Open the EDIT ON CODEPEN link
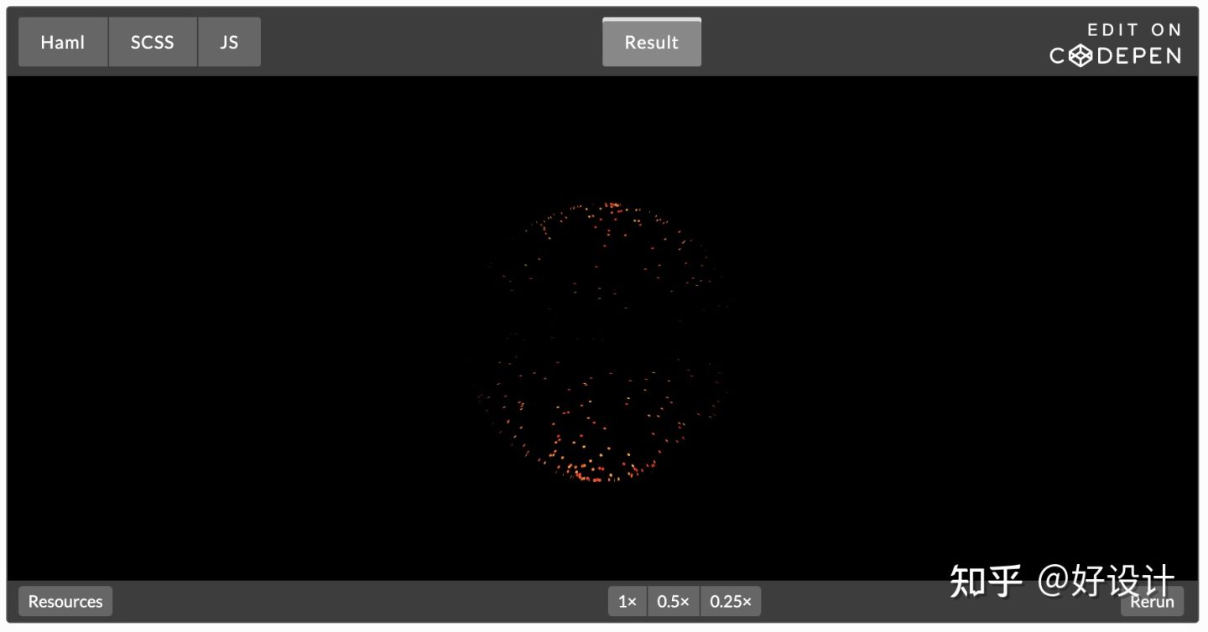The width and height of the screenshot is (1208, 632). click(1116, 42)
